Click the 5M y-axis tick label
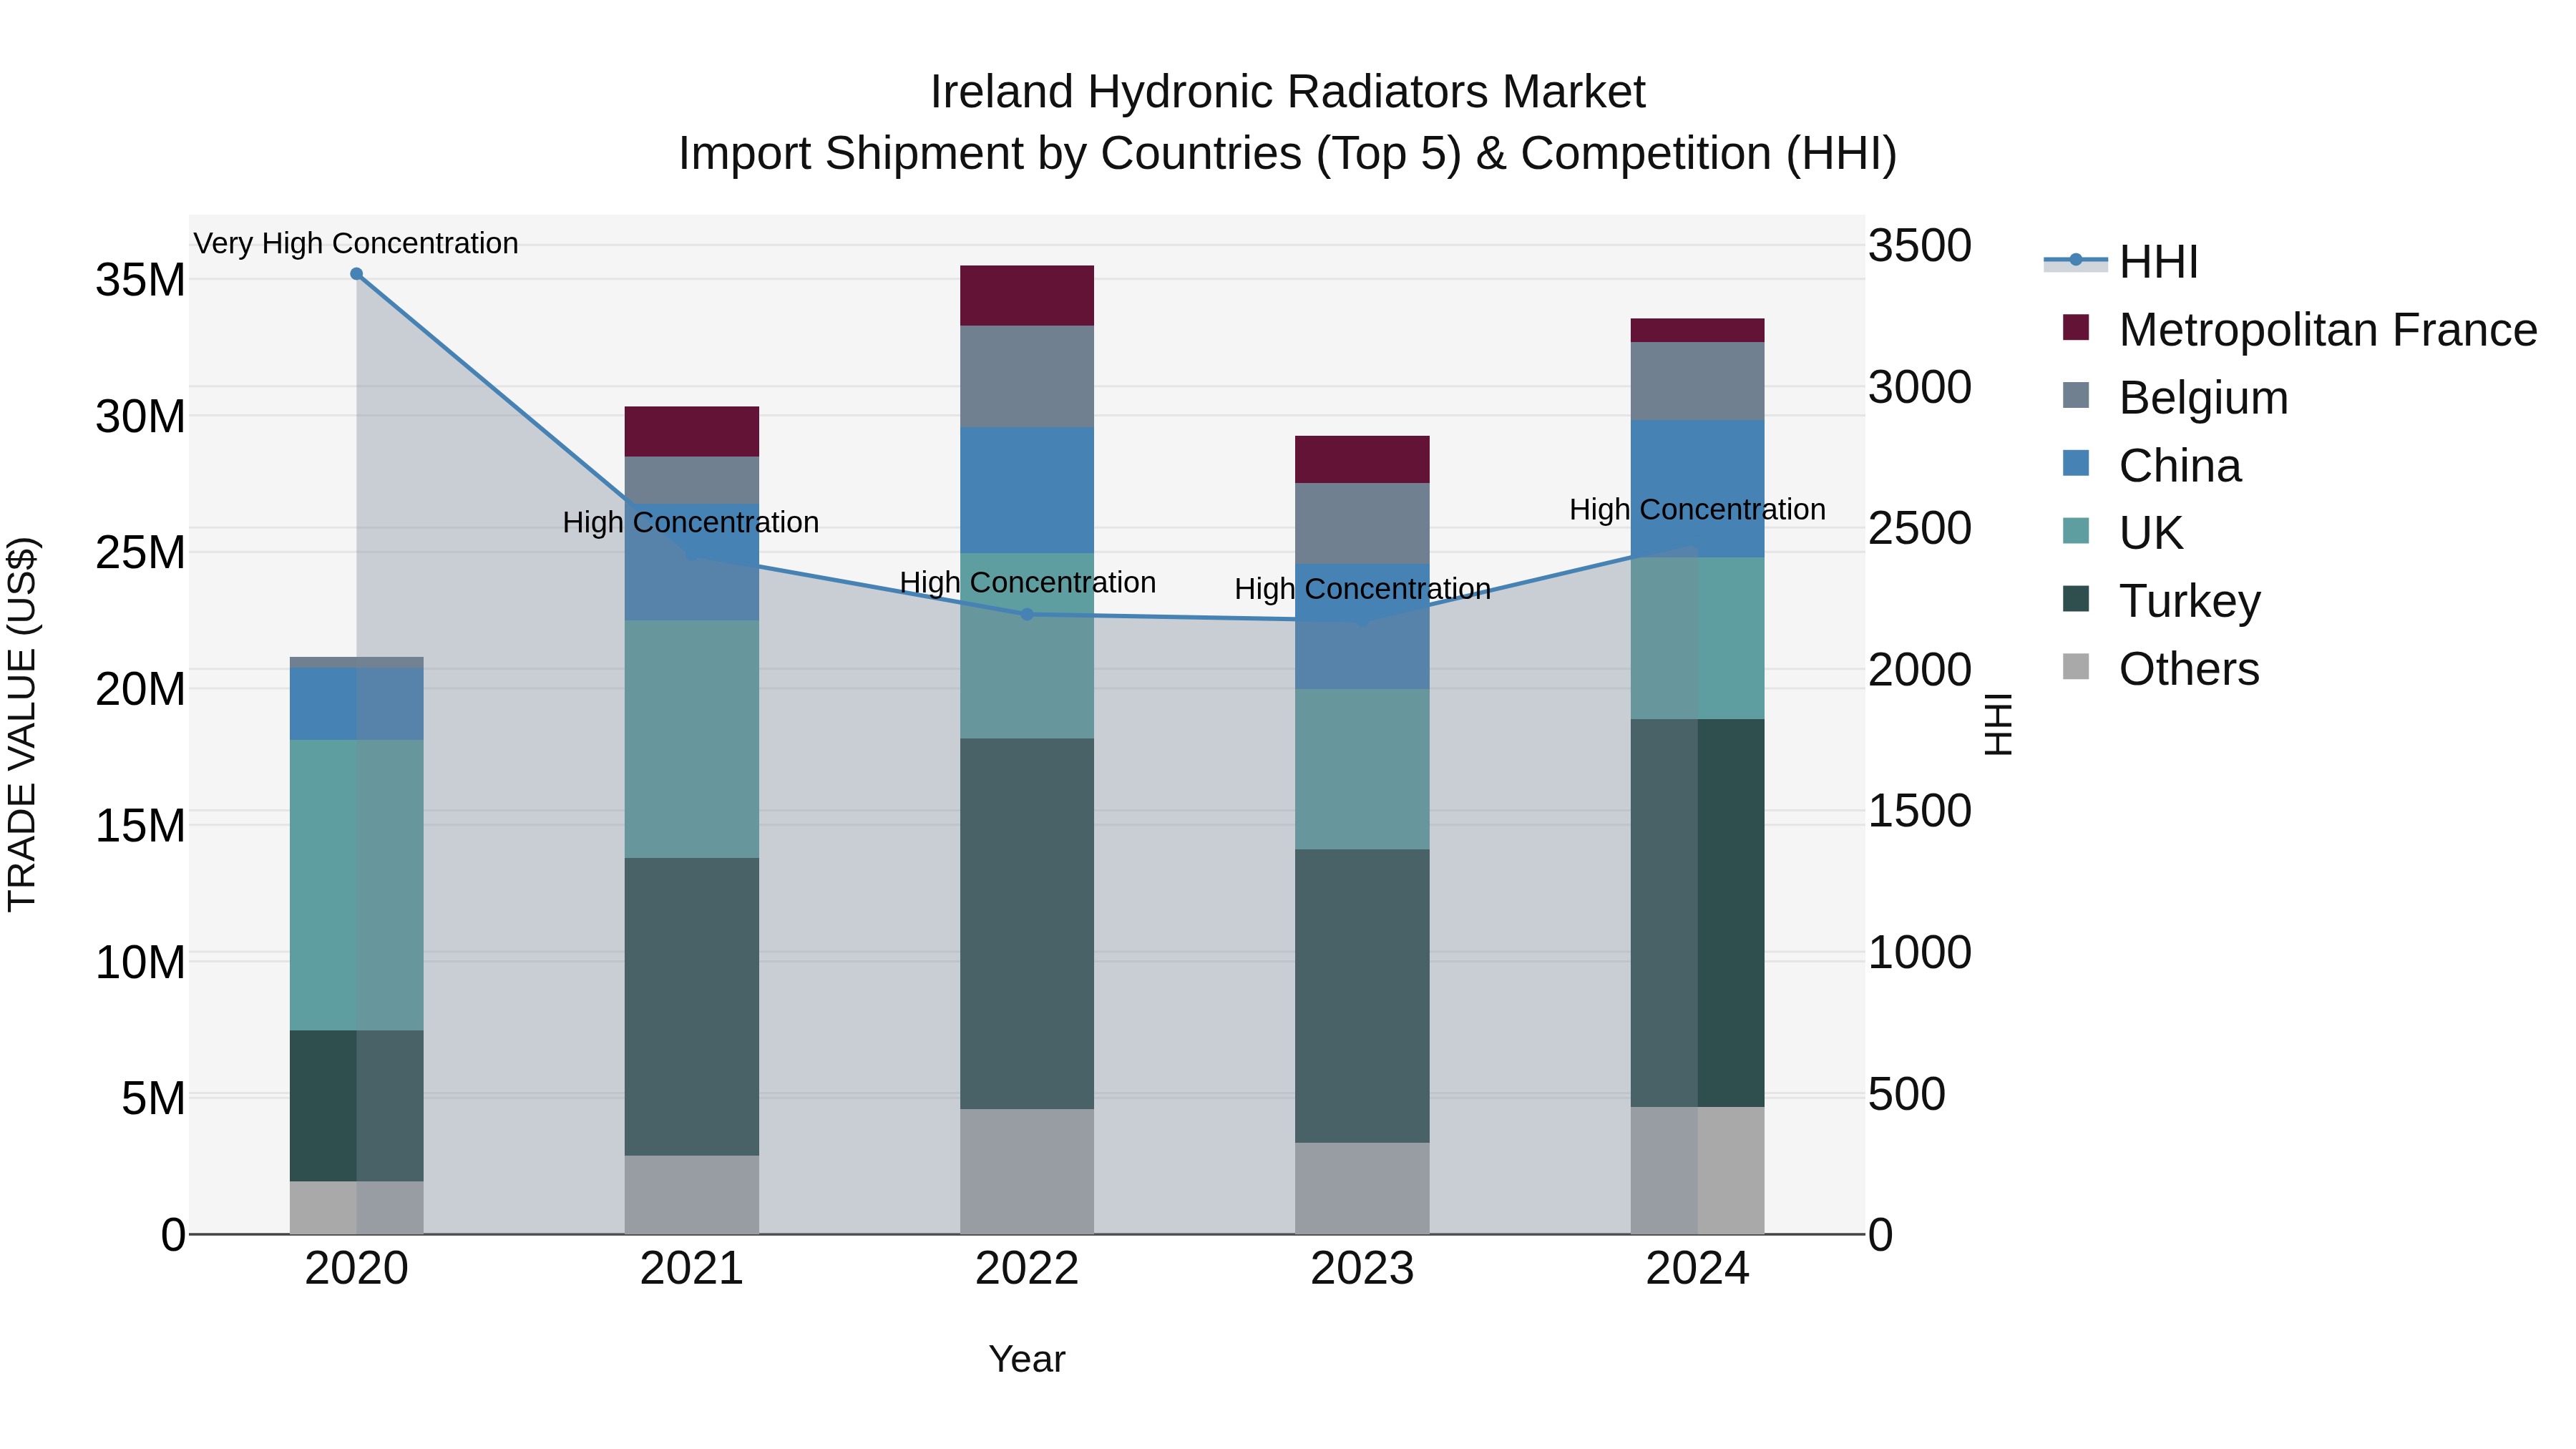 click(x=154, y=1098)
